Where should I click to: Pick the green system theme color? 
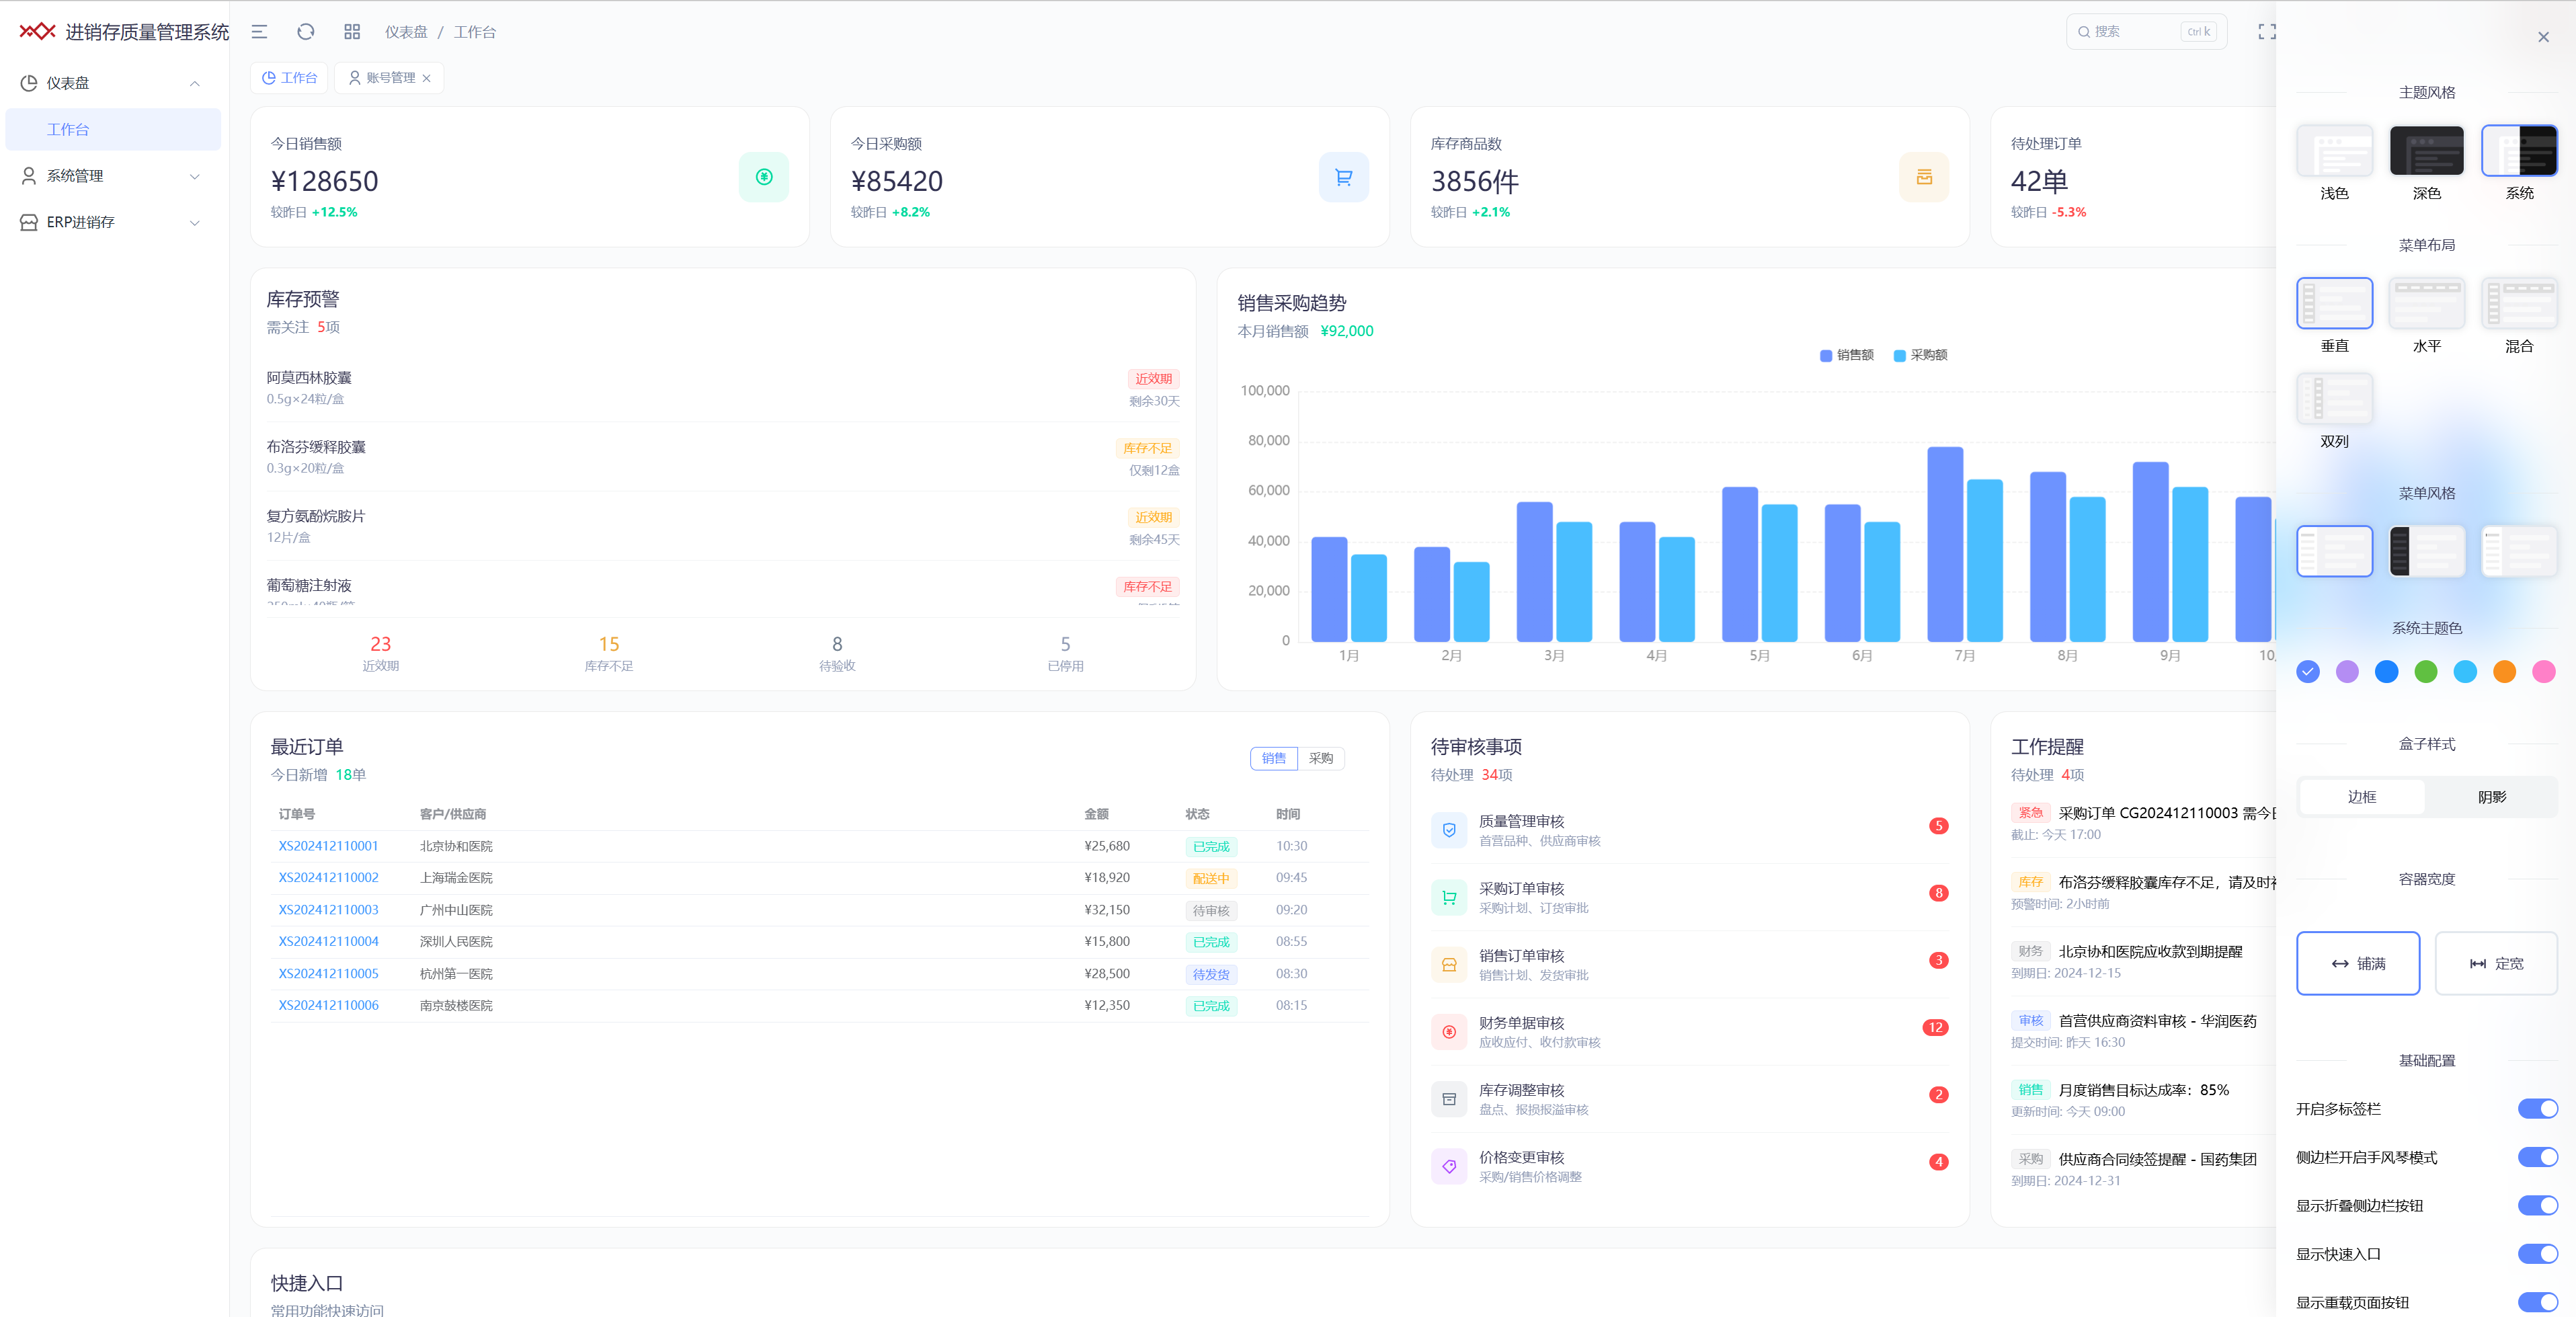[x=2425, y=672]
